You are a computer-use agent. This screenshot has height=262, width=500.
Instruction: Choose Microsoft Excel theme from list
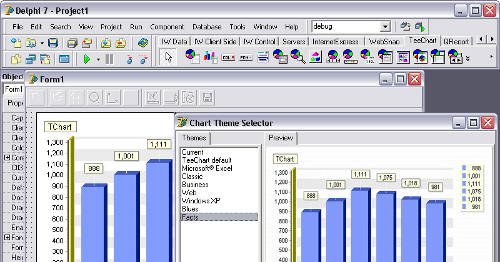point(206,168)
